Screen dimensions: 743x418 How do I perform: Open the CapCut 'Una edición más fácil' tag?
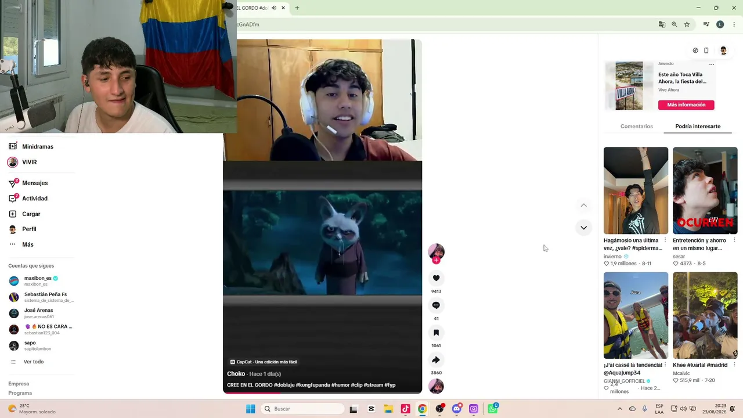point(264,362)
